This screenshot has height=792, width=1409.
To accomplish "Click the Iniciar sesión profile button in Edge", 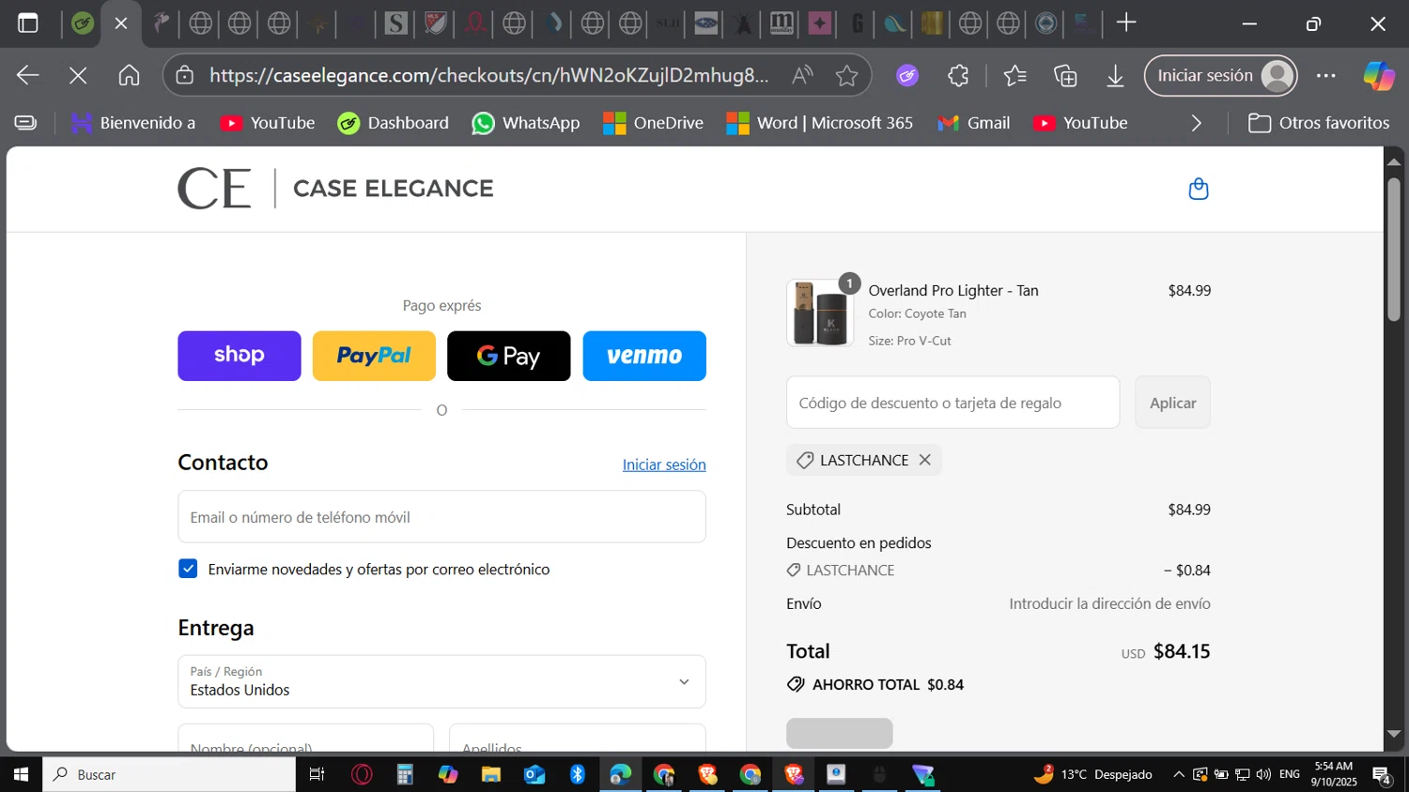I will [x=1221, y=75].
